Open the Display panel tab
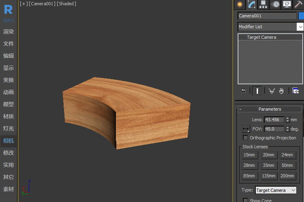304x202 pixels. (x=287, y=4)
